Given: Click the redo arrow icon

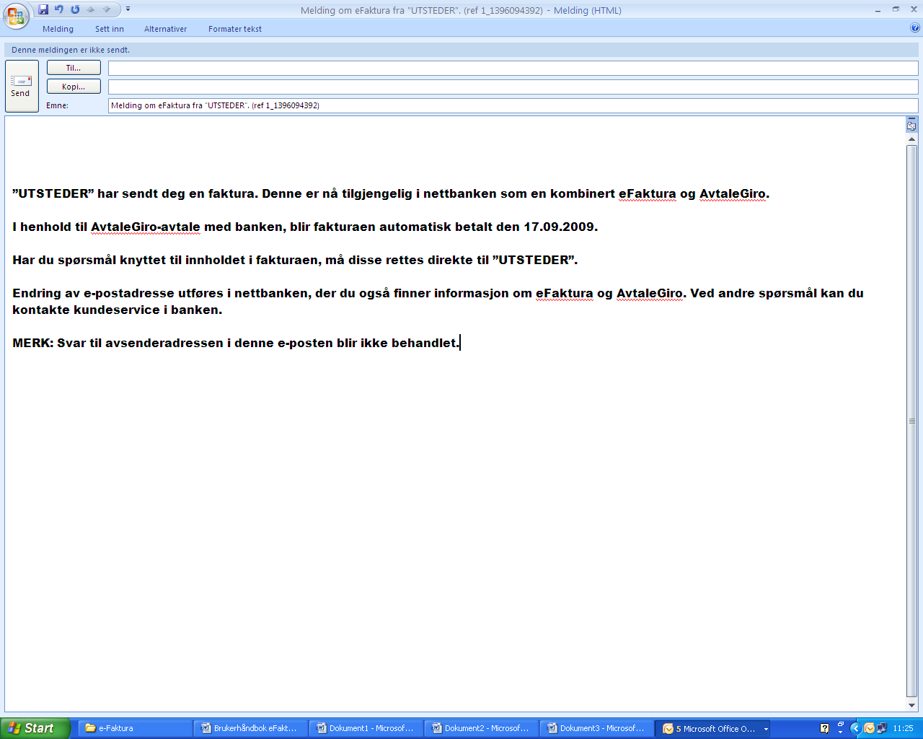Looking at the screenshot, I should [x=75, y=9].
